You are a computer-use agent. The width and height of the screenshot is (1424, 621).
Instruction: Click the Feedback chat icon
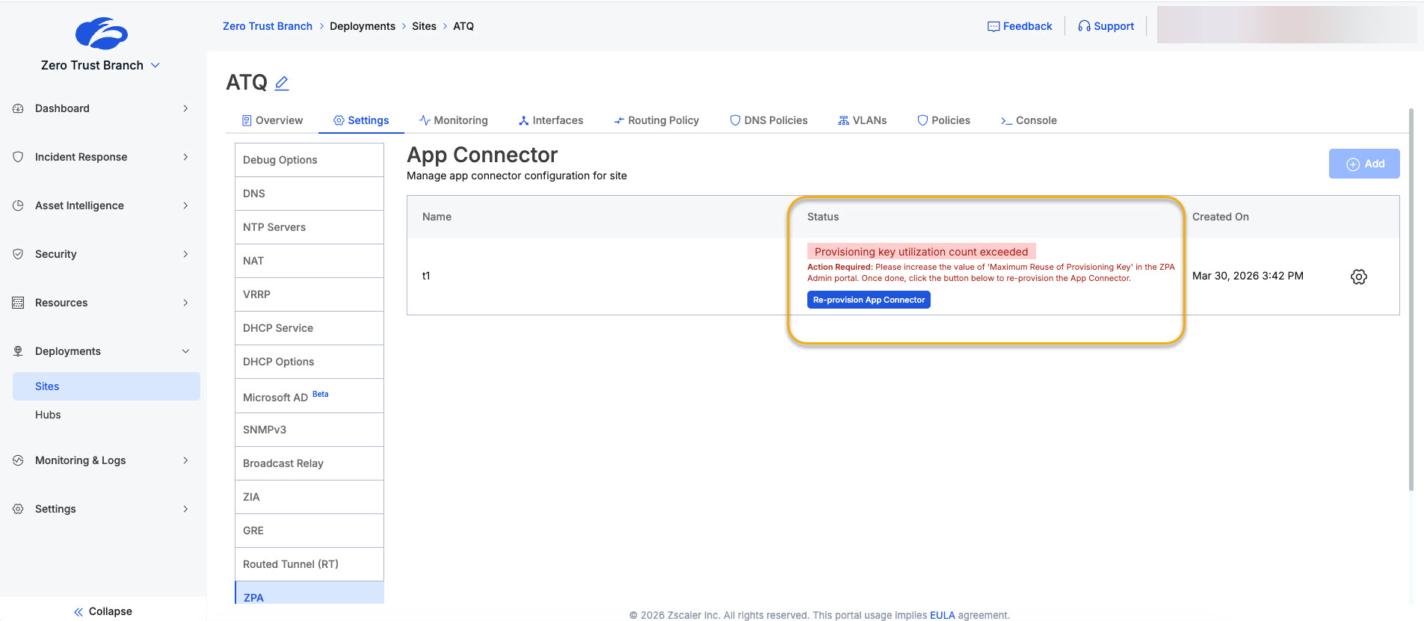993,27
